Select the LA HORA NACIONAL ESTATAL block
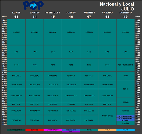The image size is (142, 134). click(126, 119)
